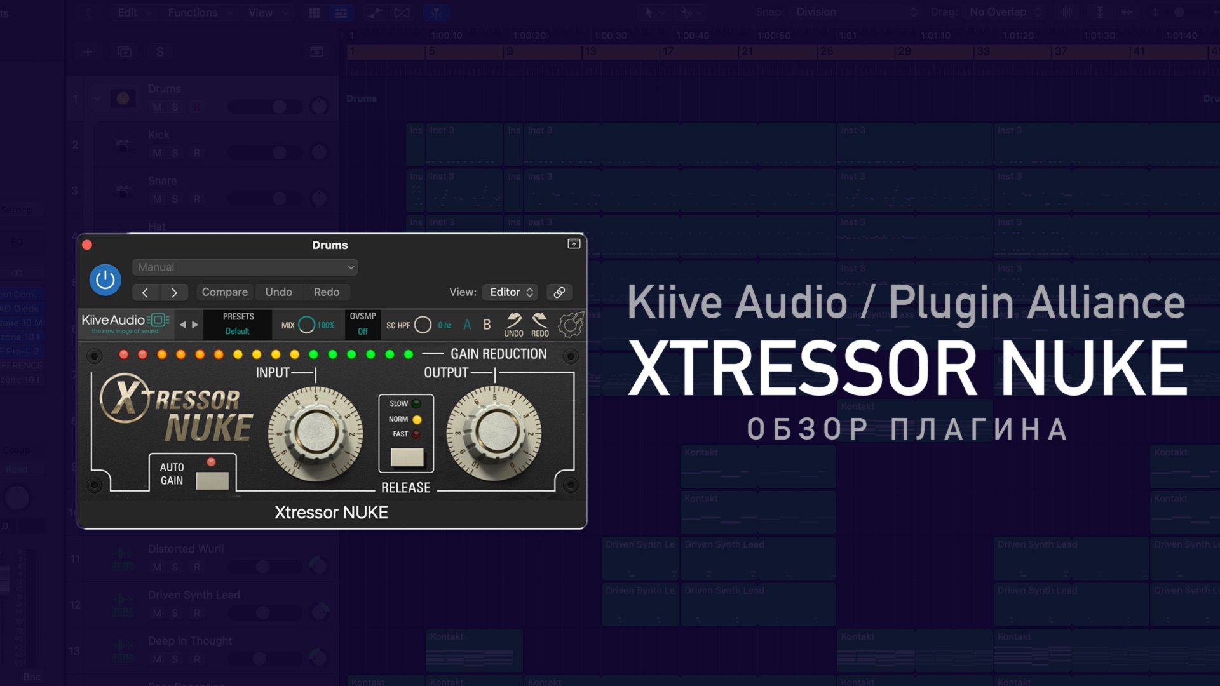This screenshot has width=1220, height=686.
Task: Click the link chain icon
Action: point(559,292)
